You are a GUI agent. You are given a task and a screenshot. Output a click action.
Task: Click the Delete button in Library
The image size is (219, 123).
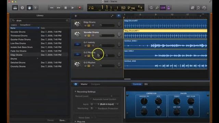coord(50,120)
